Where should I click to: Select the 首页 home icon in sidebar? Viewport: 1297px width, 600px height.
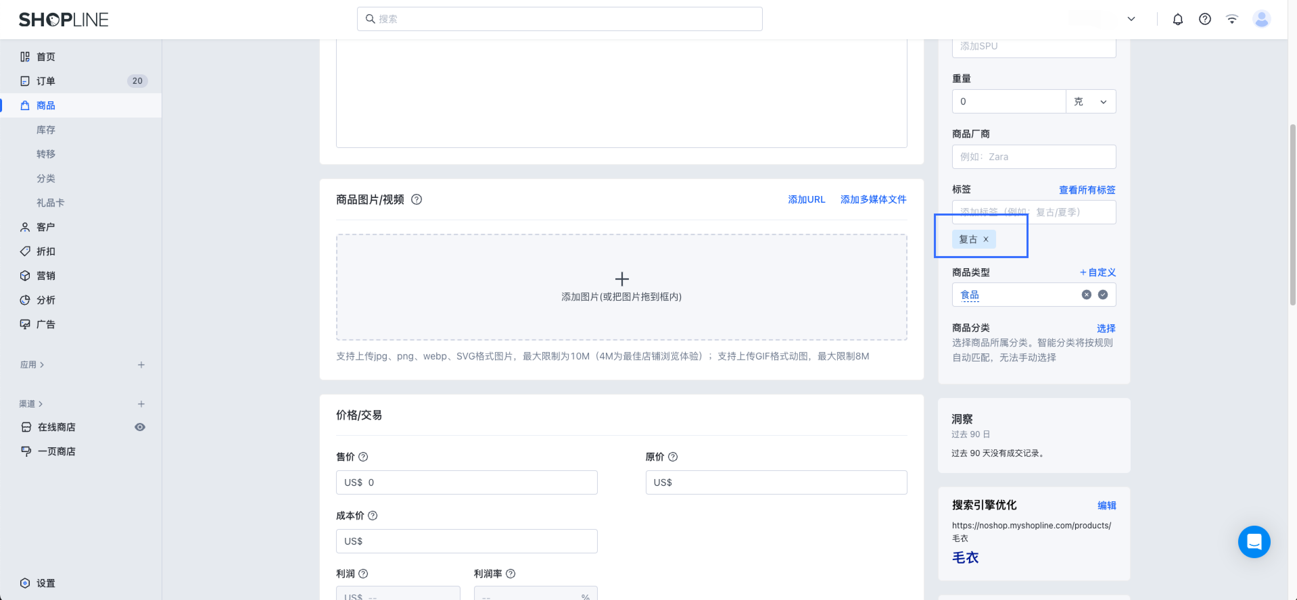(26, 56)
